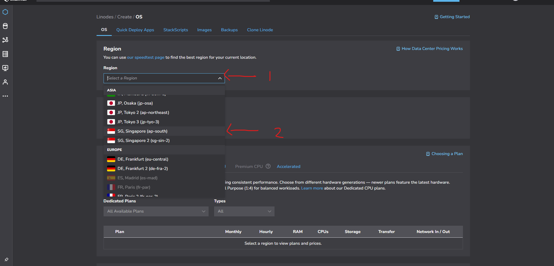
Task: Open the Types dropdown
Action: pos(244,211)
